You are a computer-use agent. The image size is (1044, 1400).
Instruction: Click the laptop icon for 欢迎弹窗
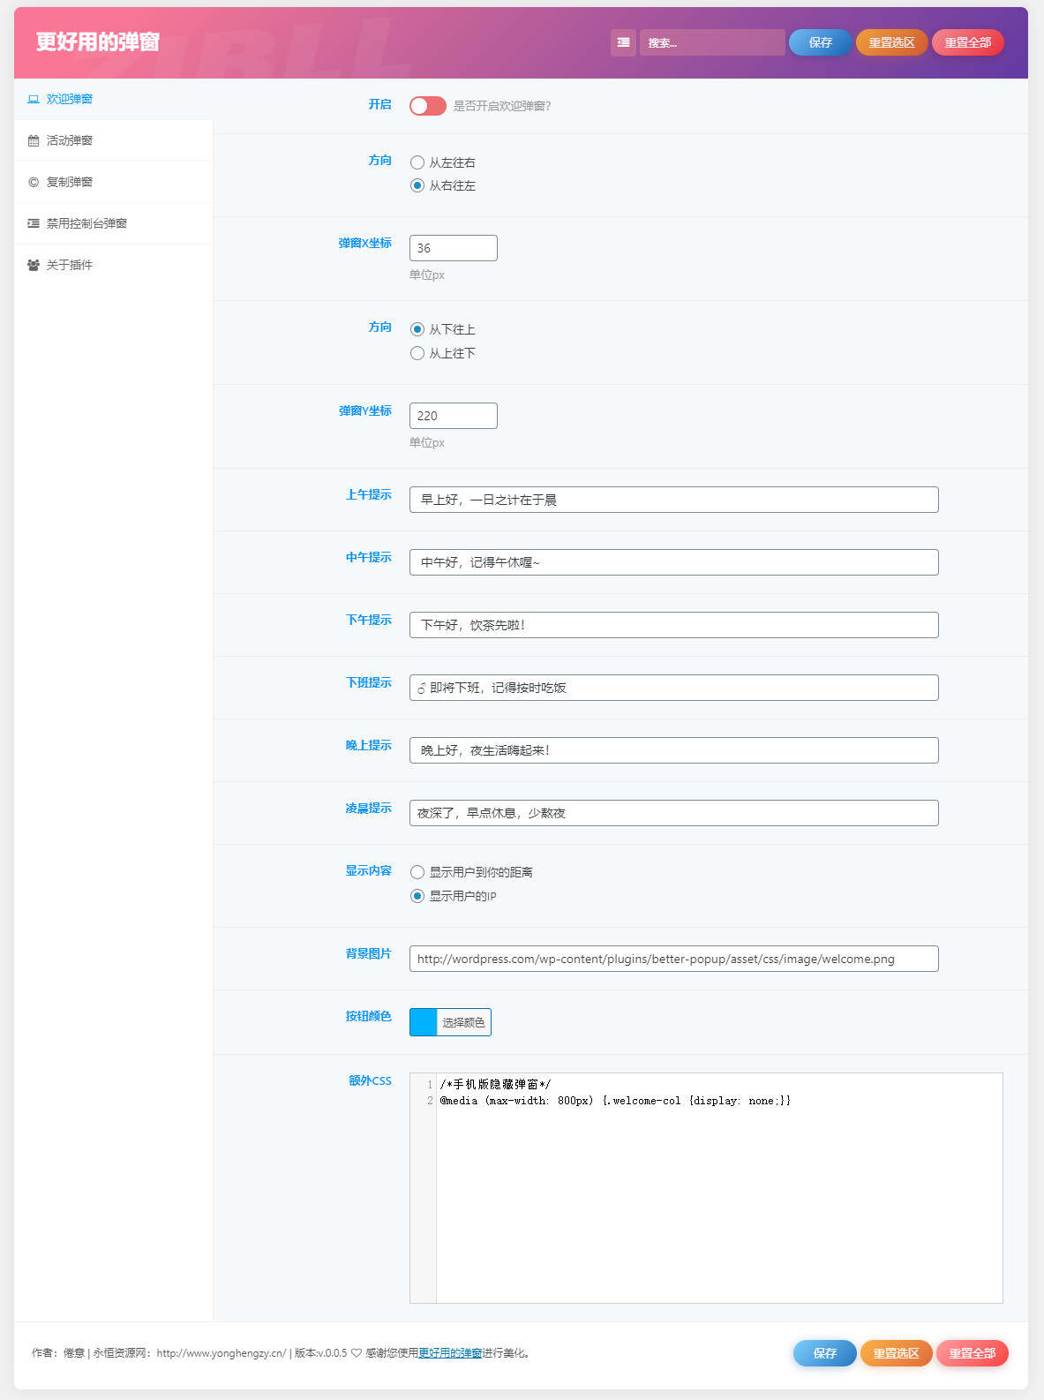point(34,99)
